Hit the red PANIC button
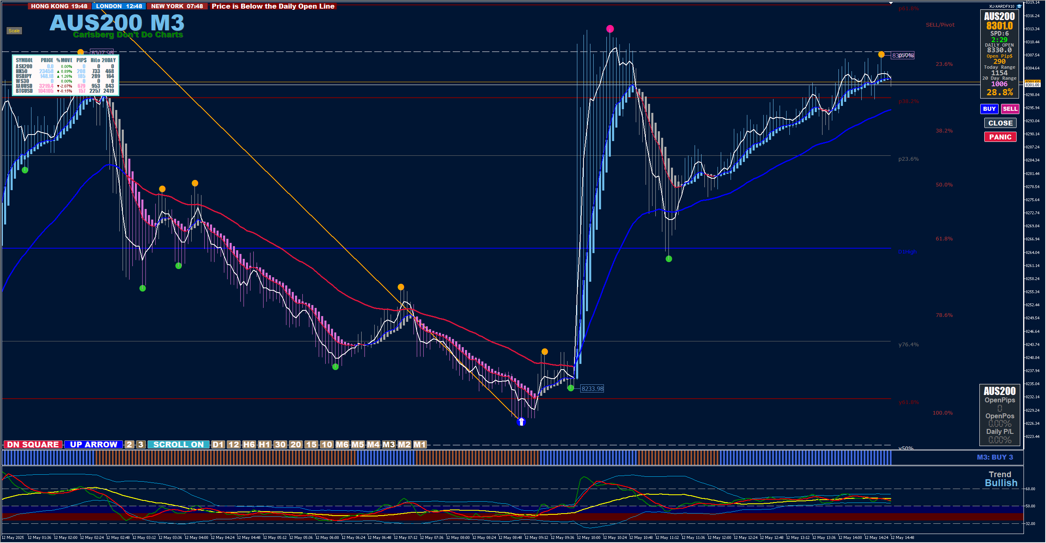The image size is (1046, 543). click(x=1000, y=137)
